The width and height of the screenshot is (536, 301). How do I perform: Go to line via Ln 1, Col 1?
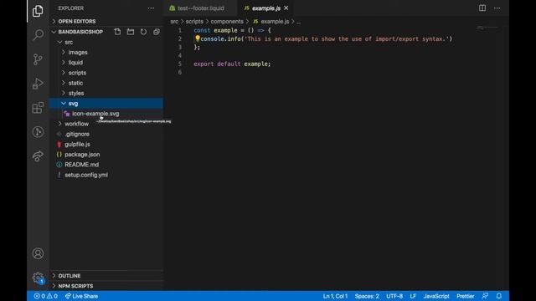coord(335,296)
